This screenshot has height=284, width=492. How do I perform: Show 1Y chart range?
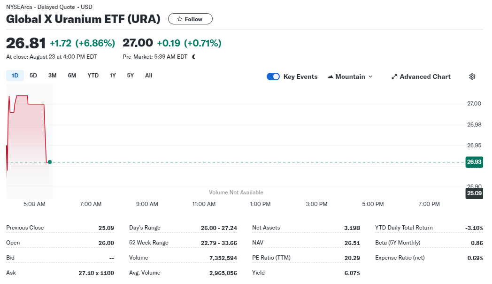tap(113, 76)
